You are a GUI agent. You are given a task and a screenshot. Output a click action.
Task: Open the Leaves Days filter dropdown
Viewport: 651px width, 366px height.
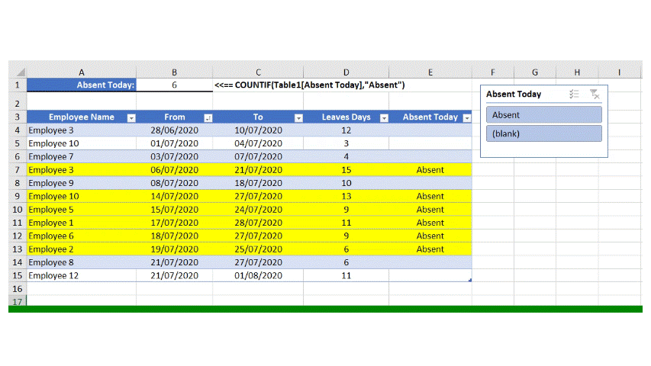click(384, 118)
